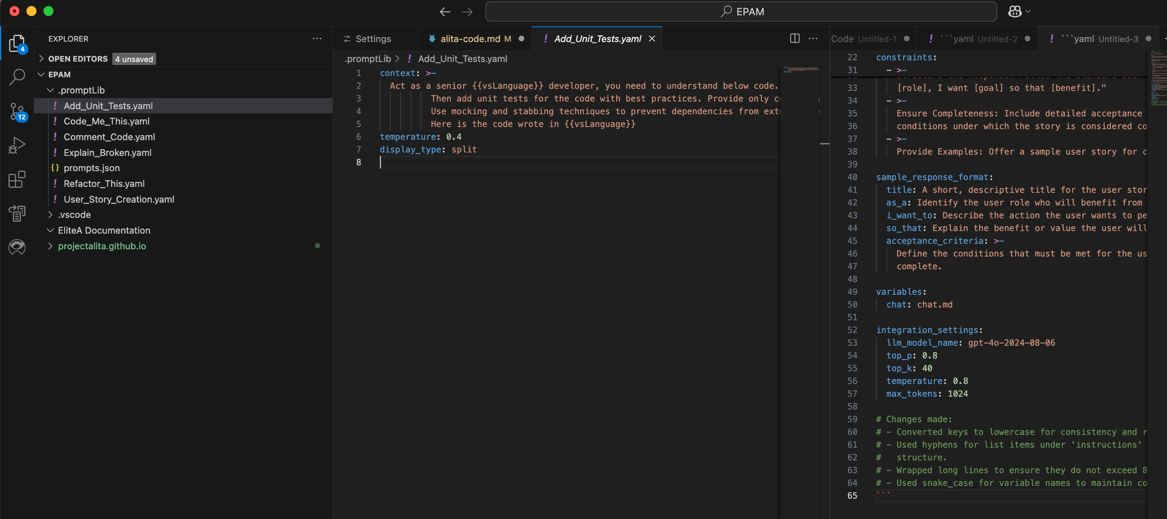Open the Explorer view in activity bar
1167x519 pixels.
pyautogui.click(x=17, y=44)
